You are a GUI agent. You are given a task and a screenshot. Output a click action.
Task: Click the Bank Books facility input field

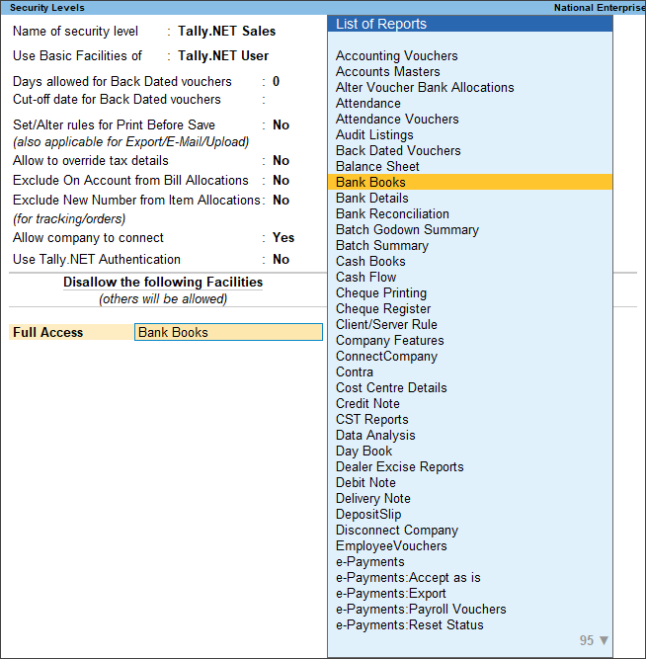[228, 332]
